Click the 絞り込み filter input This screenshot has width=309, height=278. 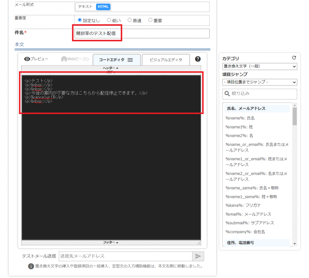coord(260,94)
